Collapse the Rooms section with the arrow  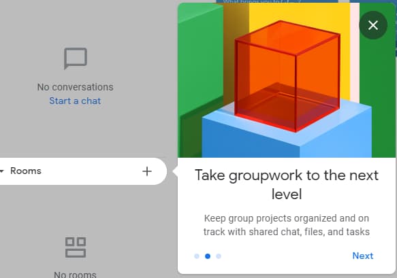point(1,171)
